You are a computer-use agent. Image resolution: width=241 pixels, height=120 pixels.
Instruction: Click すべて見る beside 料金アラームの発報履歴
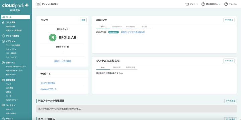[x=231, y=101]
